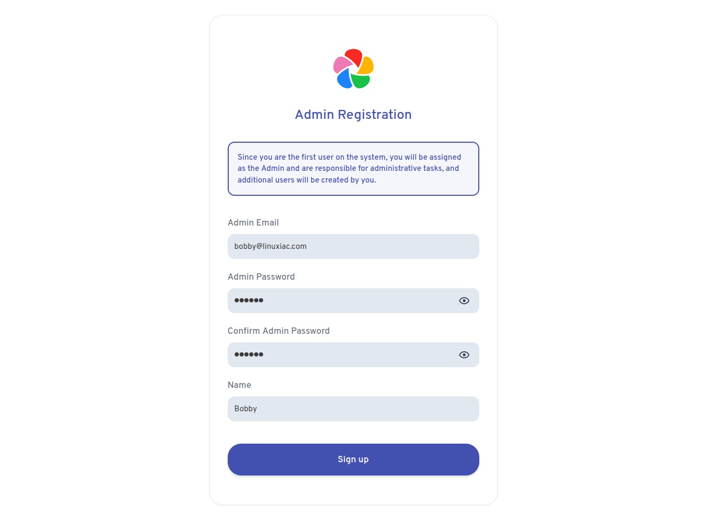Click the Immich pinwheel logo
The height and width of the screenshot is (519, 707).
[x=353, y=69]
